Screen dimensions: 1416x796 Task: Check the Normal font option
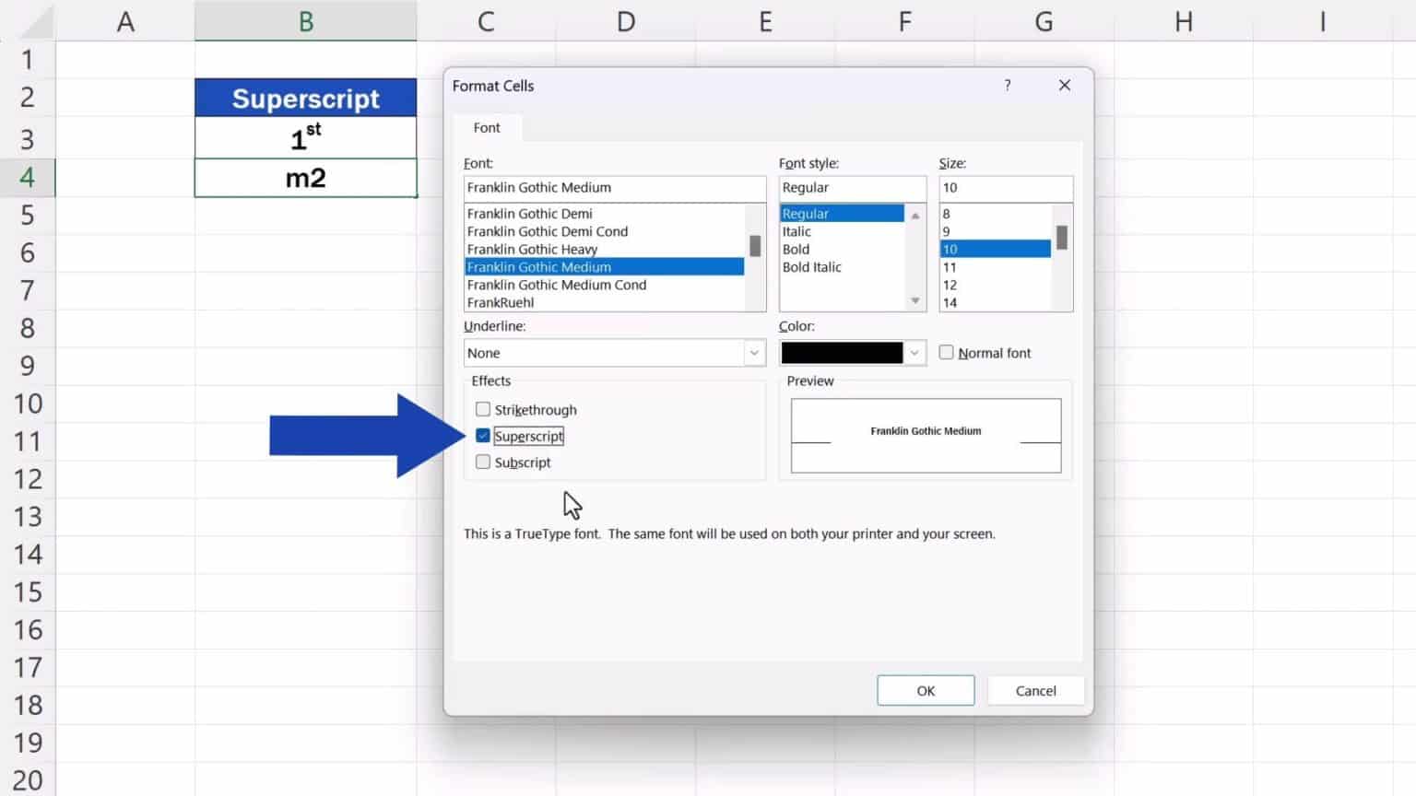pyautogui.click(x=946, y=352)
